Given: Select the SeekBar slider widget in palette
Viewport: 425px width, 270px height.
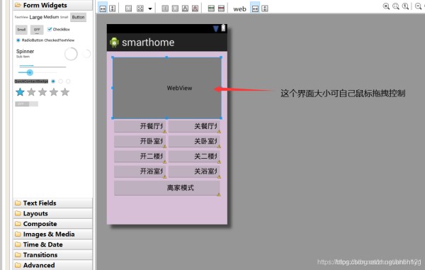Looking at the screenshot, I should tap(38, 72).
